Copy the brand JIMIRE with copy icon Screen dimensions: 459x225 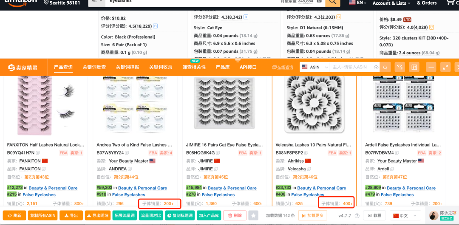coord(216,169)
